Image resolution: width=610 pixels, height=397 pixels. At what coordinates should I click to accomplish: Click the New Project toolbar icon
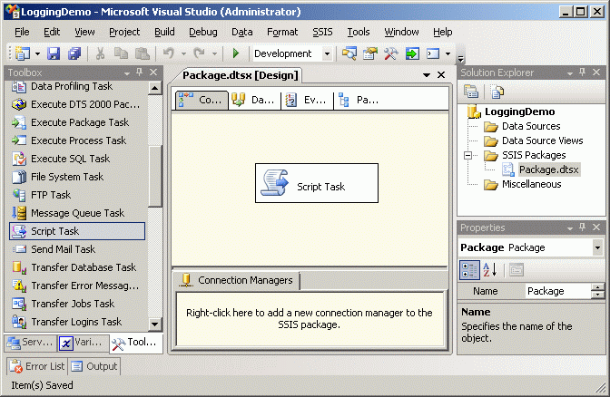click(22, 53)
